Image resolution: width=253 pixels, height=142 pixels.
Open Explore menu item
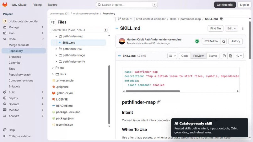[52, 5]
